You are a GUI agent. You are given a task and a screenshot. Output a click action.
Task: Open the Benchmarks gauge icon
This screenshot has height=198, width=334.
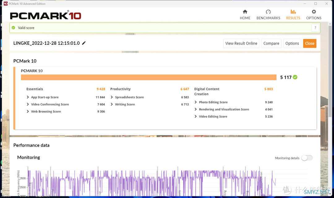click(268, 12)
